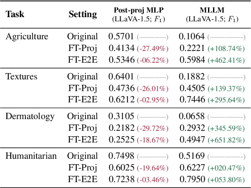This screenshot has width=251, height=188.
Task: Click the -27.49% change value
Action: pos(153,48)
